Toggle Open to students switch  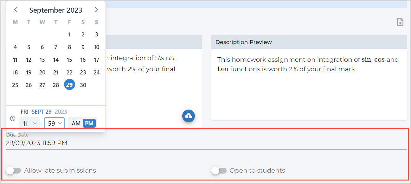coord(219,171)
